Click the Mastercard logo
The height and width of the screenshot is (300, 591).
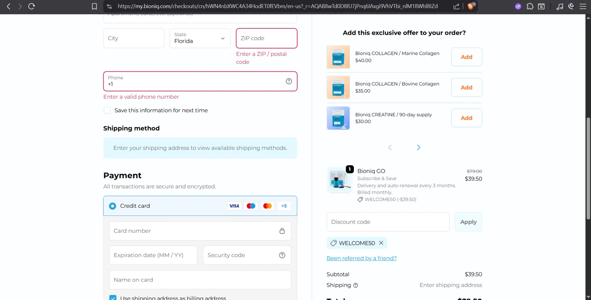point(268,206)
